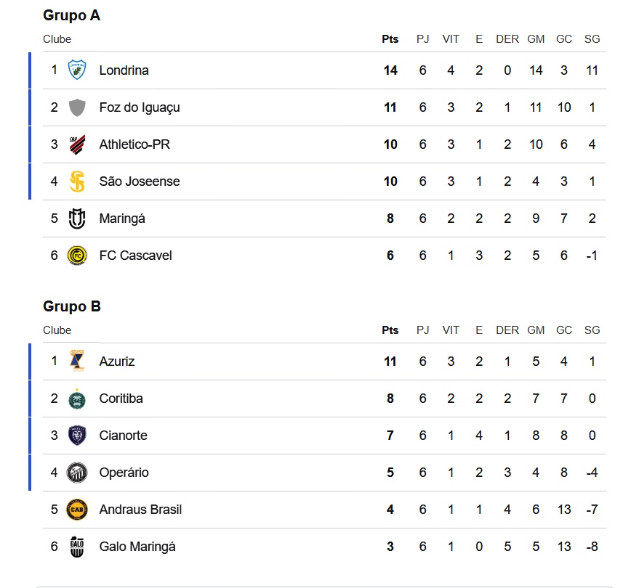Select the Athletico-PR team name

click(x=134, y=144)
